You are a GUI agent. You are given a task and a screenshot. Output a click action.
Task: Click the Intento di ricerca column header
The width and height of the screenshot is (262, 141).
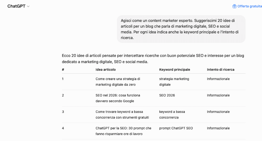click(x=221, y=70)
